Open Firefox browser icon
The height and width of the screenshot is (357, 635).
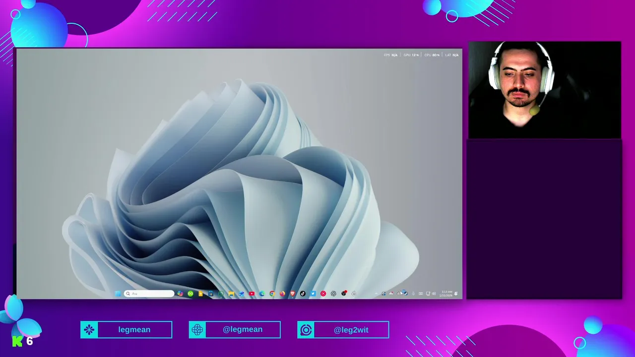click(282, 294)
